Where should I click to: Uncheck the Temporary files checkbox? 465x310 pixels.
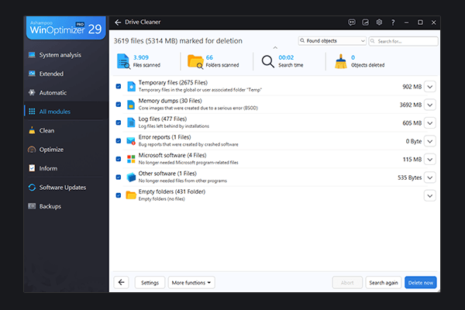click(x=119, y=86)
